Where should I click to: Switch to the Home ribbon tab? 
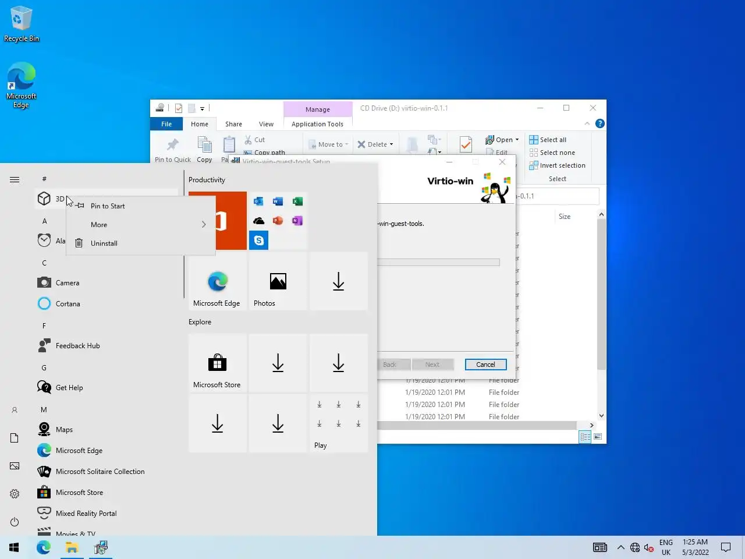click(x=200, y=124)
